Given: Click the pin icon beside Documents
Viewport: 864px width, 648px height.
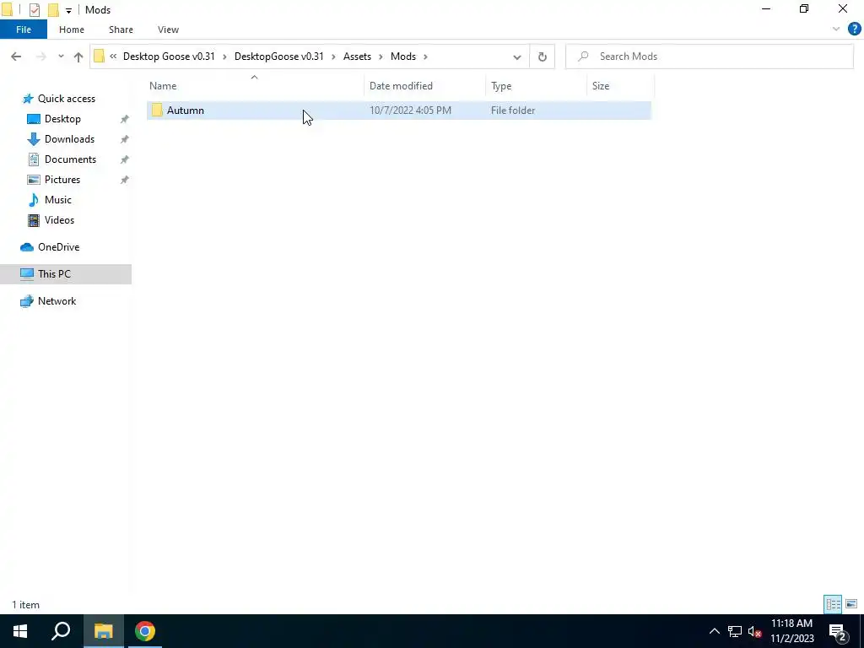Looking at the screenshot, I should coord(125,159).
